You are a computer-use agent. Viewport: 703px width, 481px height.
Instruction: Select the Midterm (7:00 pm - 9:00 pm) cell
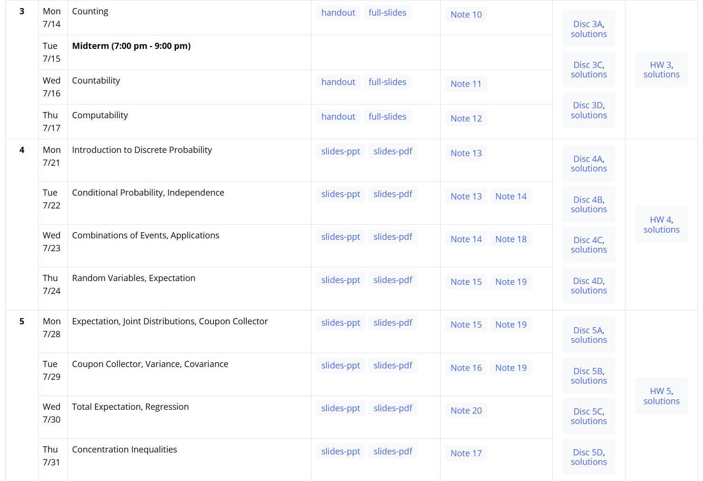(131, 46)
